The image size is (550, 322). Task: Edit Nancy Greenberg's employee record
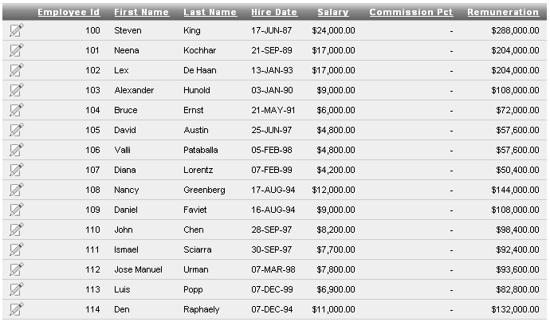coord(17,190)
